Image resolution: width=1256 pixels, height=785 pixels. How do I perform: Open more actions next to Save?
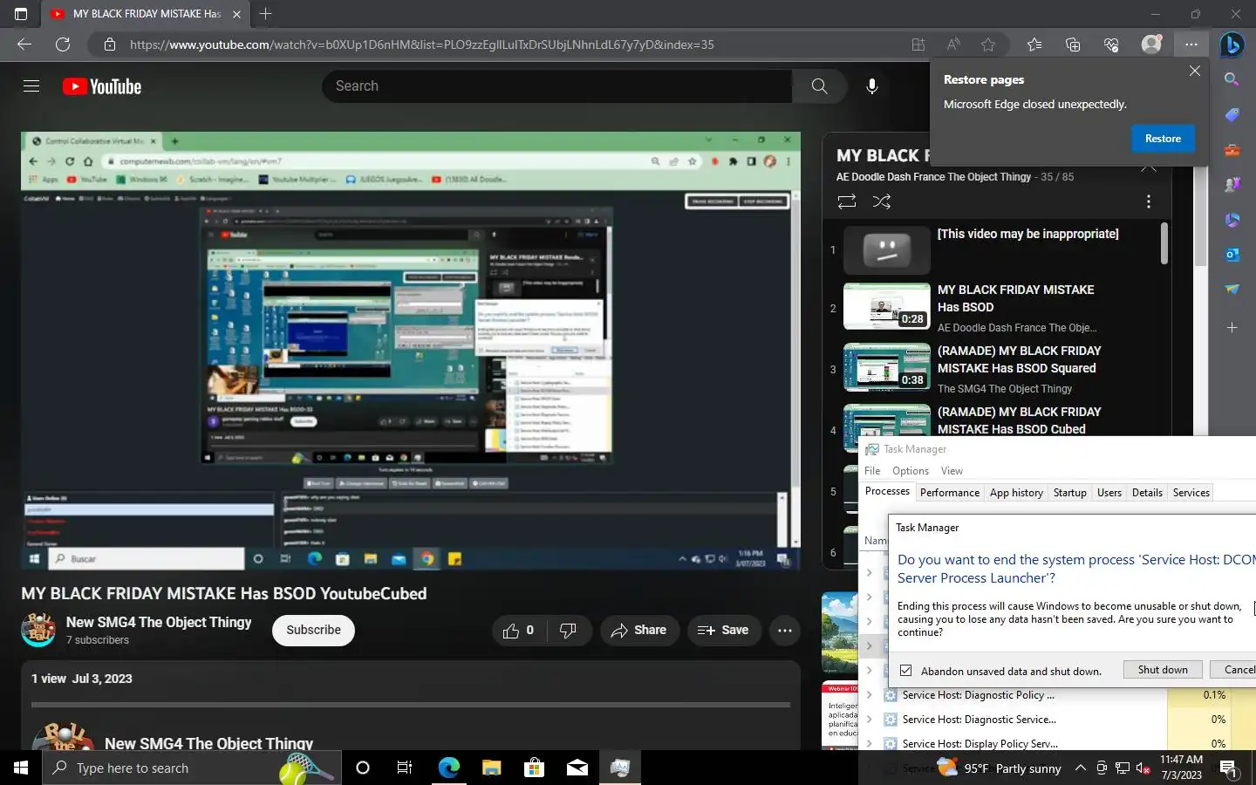coord(785,630)
